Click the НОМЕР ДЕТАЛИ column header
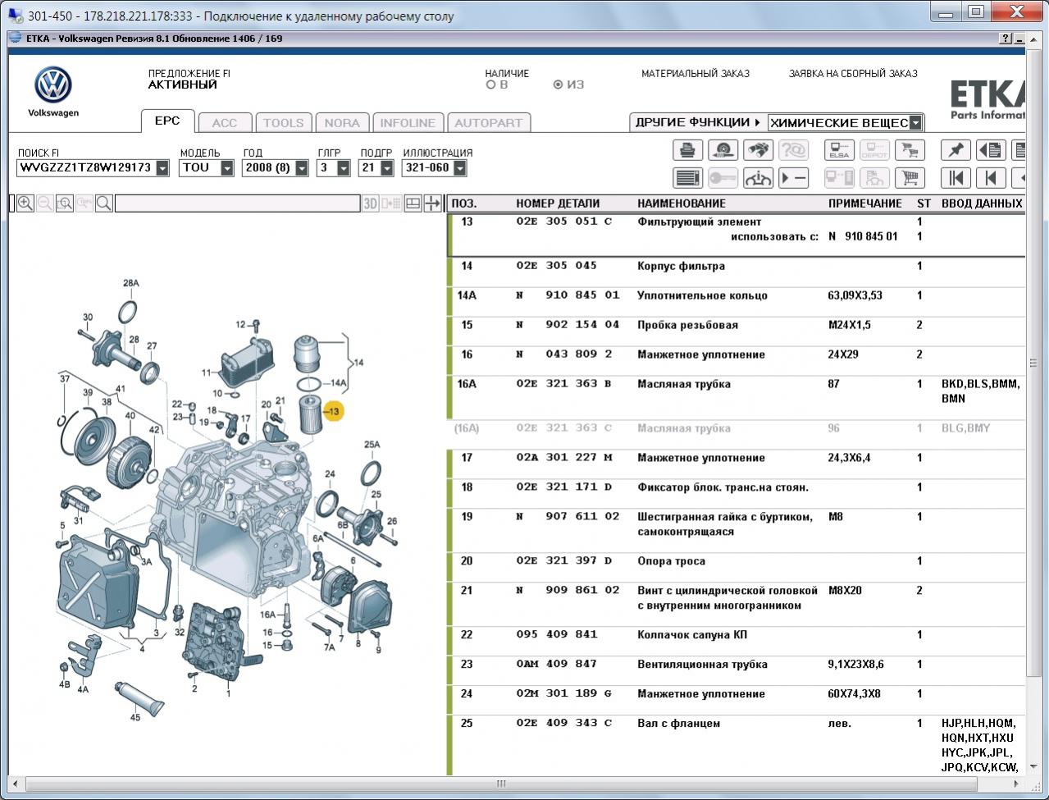Viewport: 1049px width, 800px height. tap(558, 203)
